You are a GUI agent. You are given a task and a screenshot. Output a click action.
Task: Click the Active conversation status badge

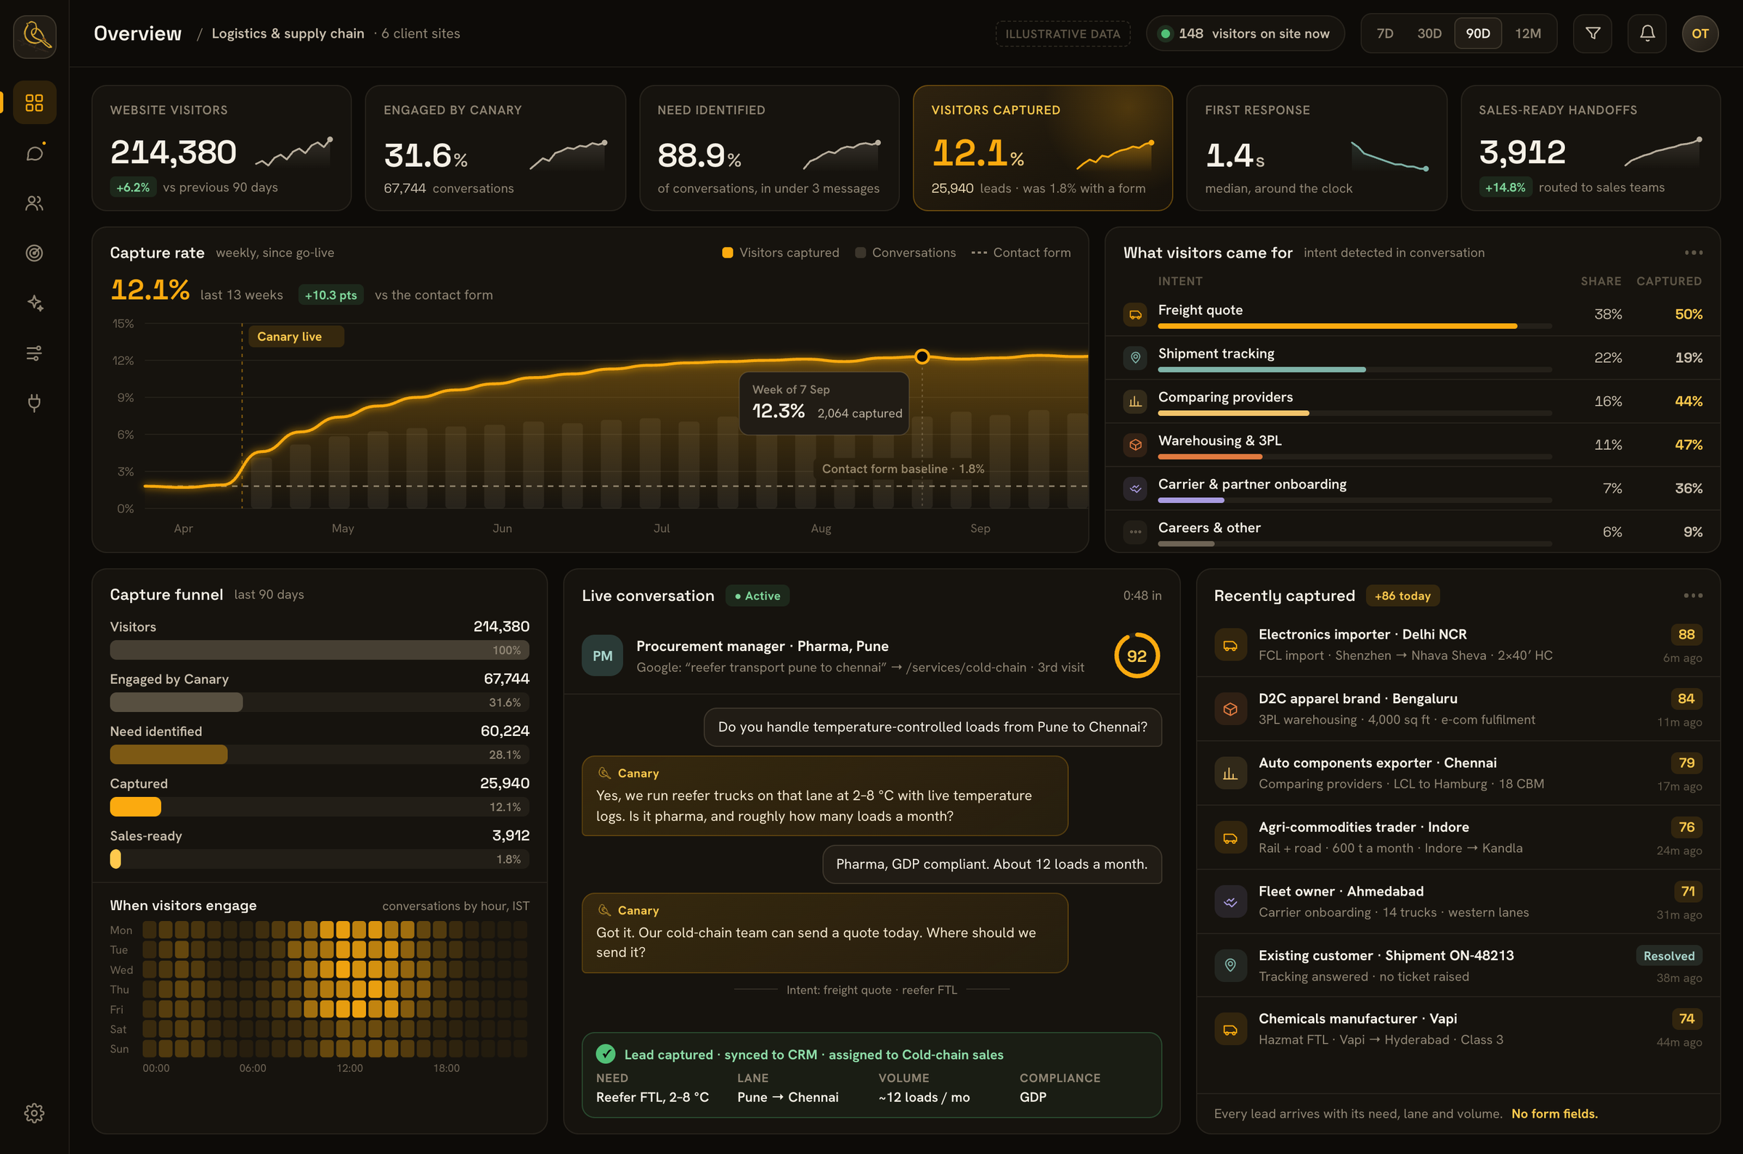[757, 595]
